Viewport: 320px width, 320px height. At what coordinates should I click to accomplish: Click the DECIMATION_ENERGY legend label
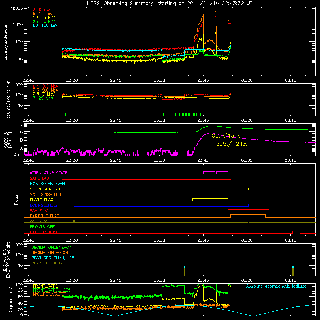point(51,247)
